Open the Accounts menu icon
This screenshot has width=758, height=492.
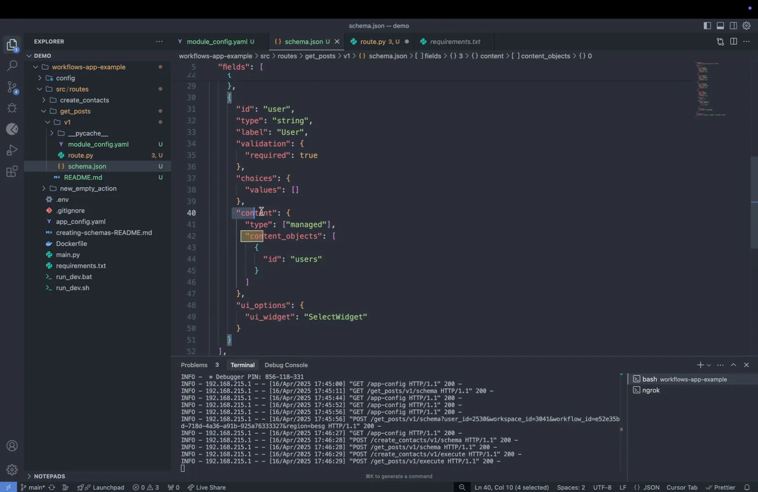point(12,446)
